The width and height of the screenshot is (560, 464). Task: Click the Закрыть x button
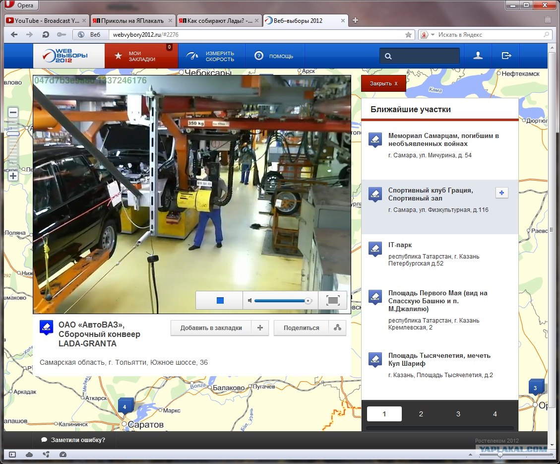click(383, 84)
